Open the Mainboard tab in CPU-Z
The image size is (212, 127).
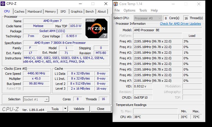35,12
